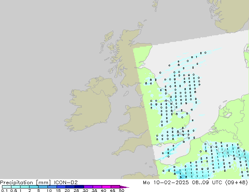The height and width of the screenshot is (192, 249).
Task: Select the 25–30 mm navy legend swatch
Action: pos(79,187)
